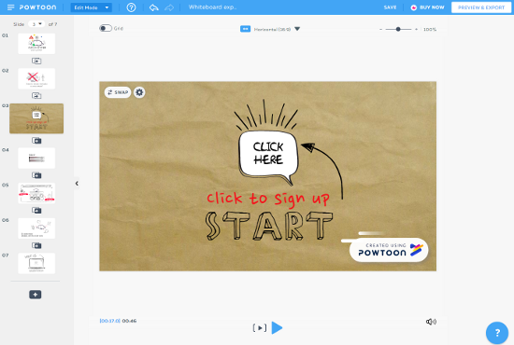
Task: Zoom in with the plus button
Action: tap(416, 30)
